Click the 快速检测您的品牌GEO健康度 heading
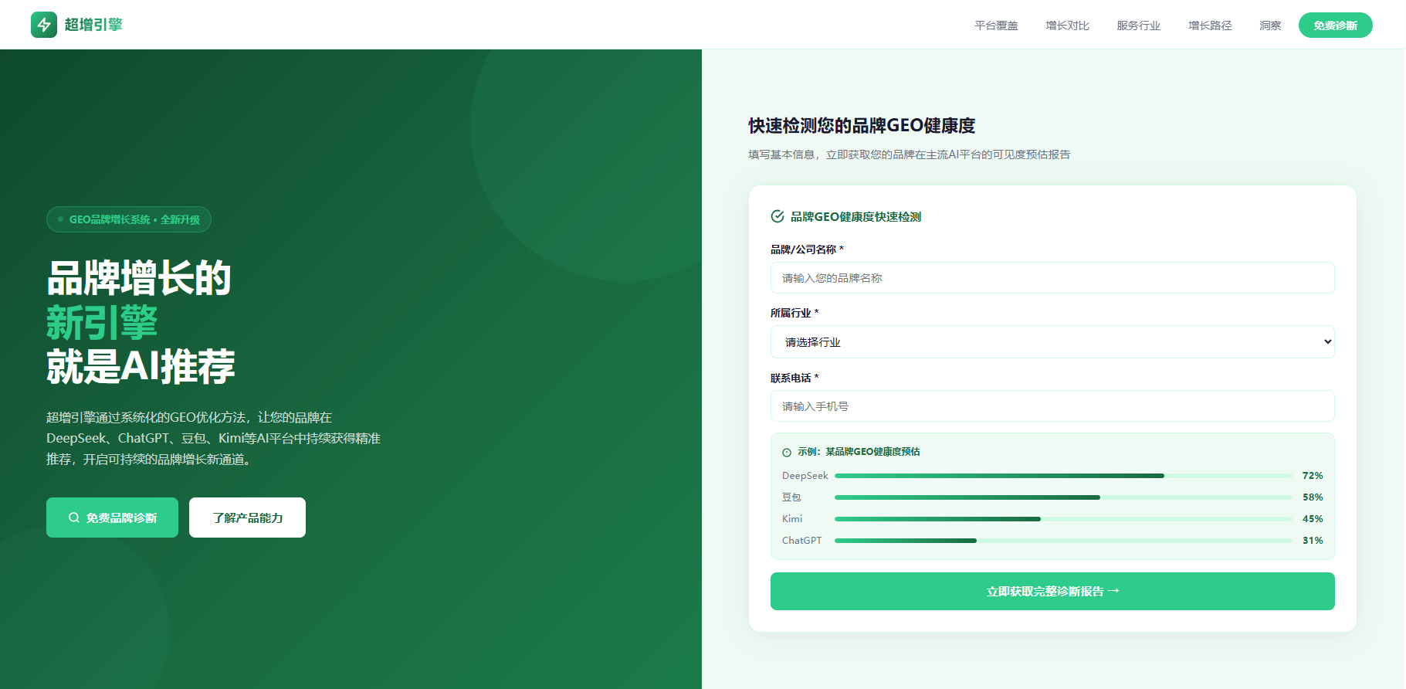This screenshot has width=1406, height=689. [862, 126]
